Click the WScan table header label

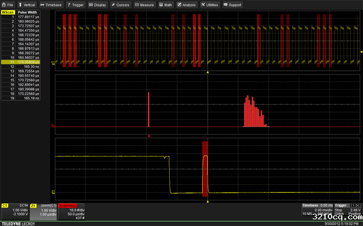tap(8, 12)
